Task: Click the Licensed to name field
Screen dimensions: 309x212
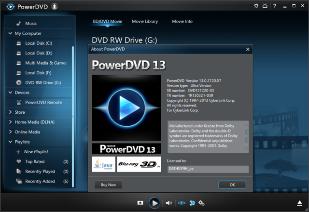Action: [208, 169]
